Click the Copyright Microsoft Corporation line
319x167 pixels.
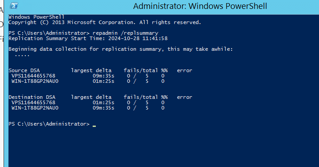coord(105,22)
